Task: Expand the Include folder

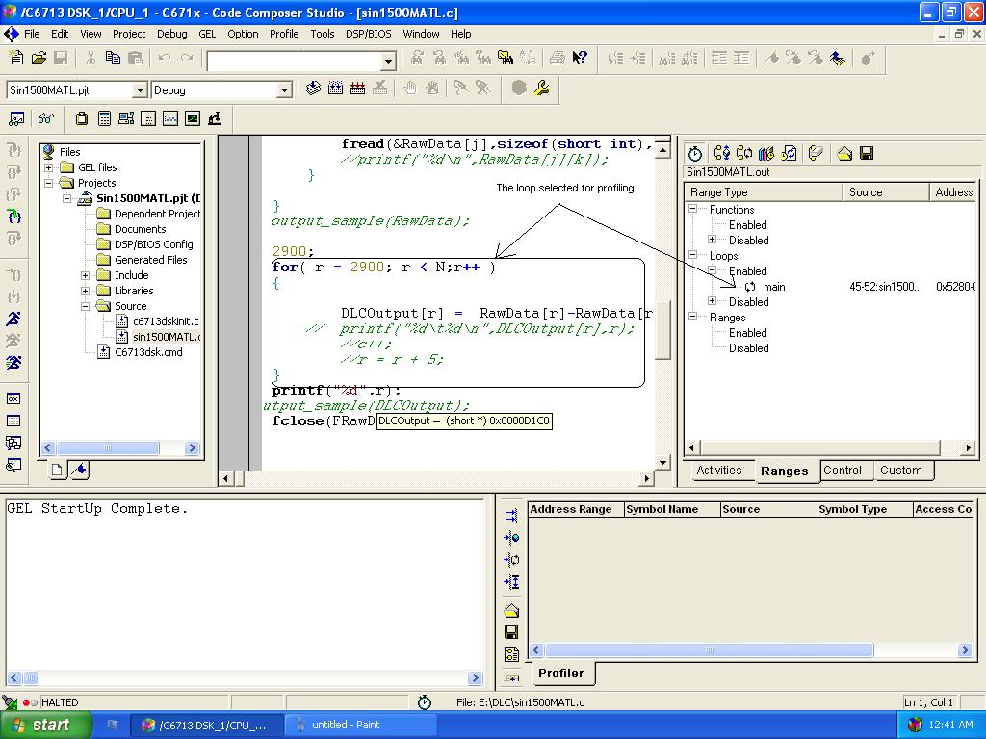Action: point(86,275)
